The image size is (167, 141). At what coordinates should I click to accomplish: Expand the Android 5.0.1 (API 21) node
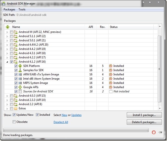pyautogui.click(x=7, y=41)
